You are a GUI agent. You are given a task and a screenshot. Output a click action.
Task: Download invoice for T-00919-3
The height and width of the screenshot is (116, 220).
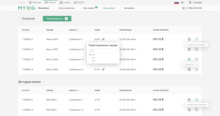(x=189, y=59)
